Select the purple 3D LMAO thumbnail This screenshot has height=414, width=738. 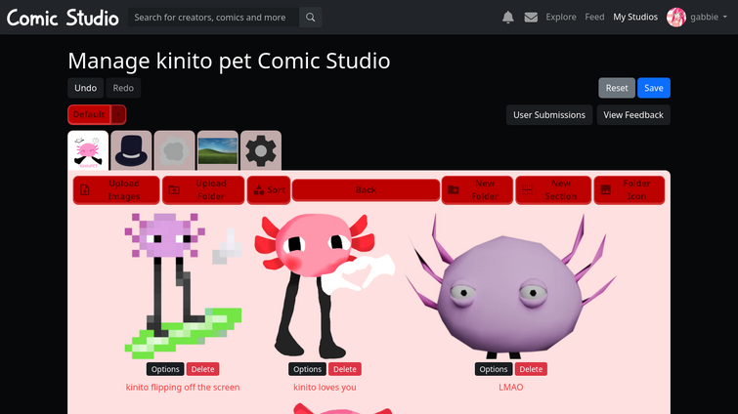tap(511, 286)
